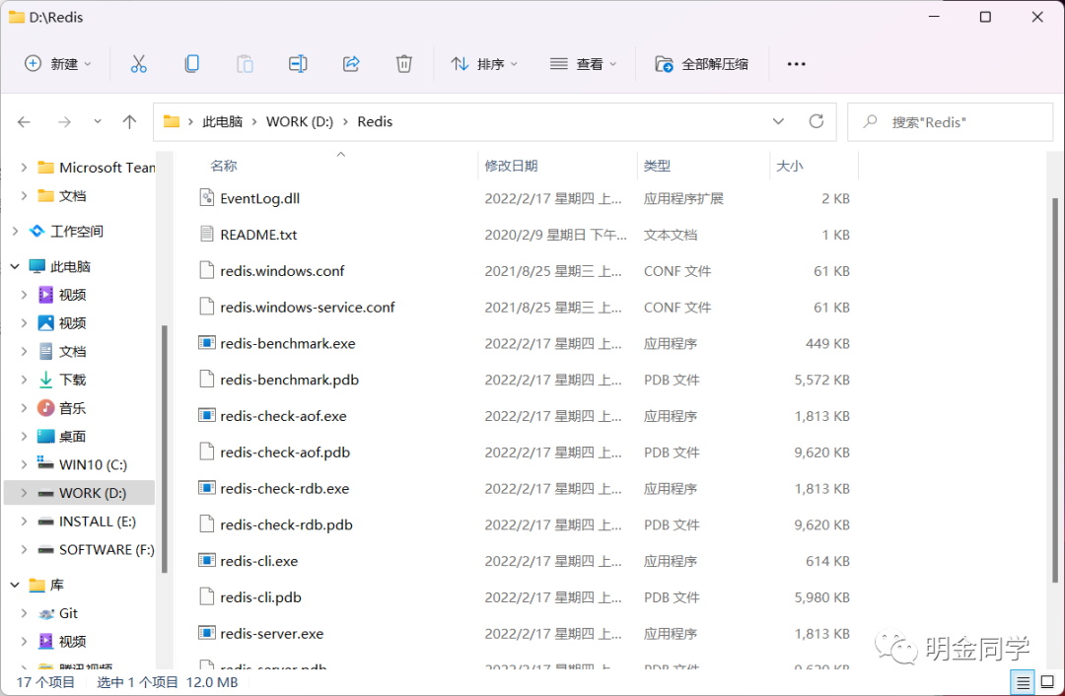Navigate up to the parent folder
The height and width of the screenshot is (696, 1065).
click(x=129, y=121)
